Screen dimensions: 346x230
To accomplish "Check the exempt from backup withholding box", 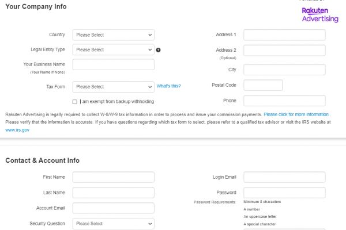I will pos(75,102).
